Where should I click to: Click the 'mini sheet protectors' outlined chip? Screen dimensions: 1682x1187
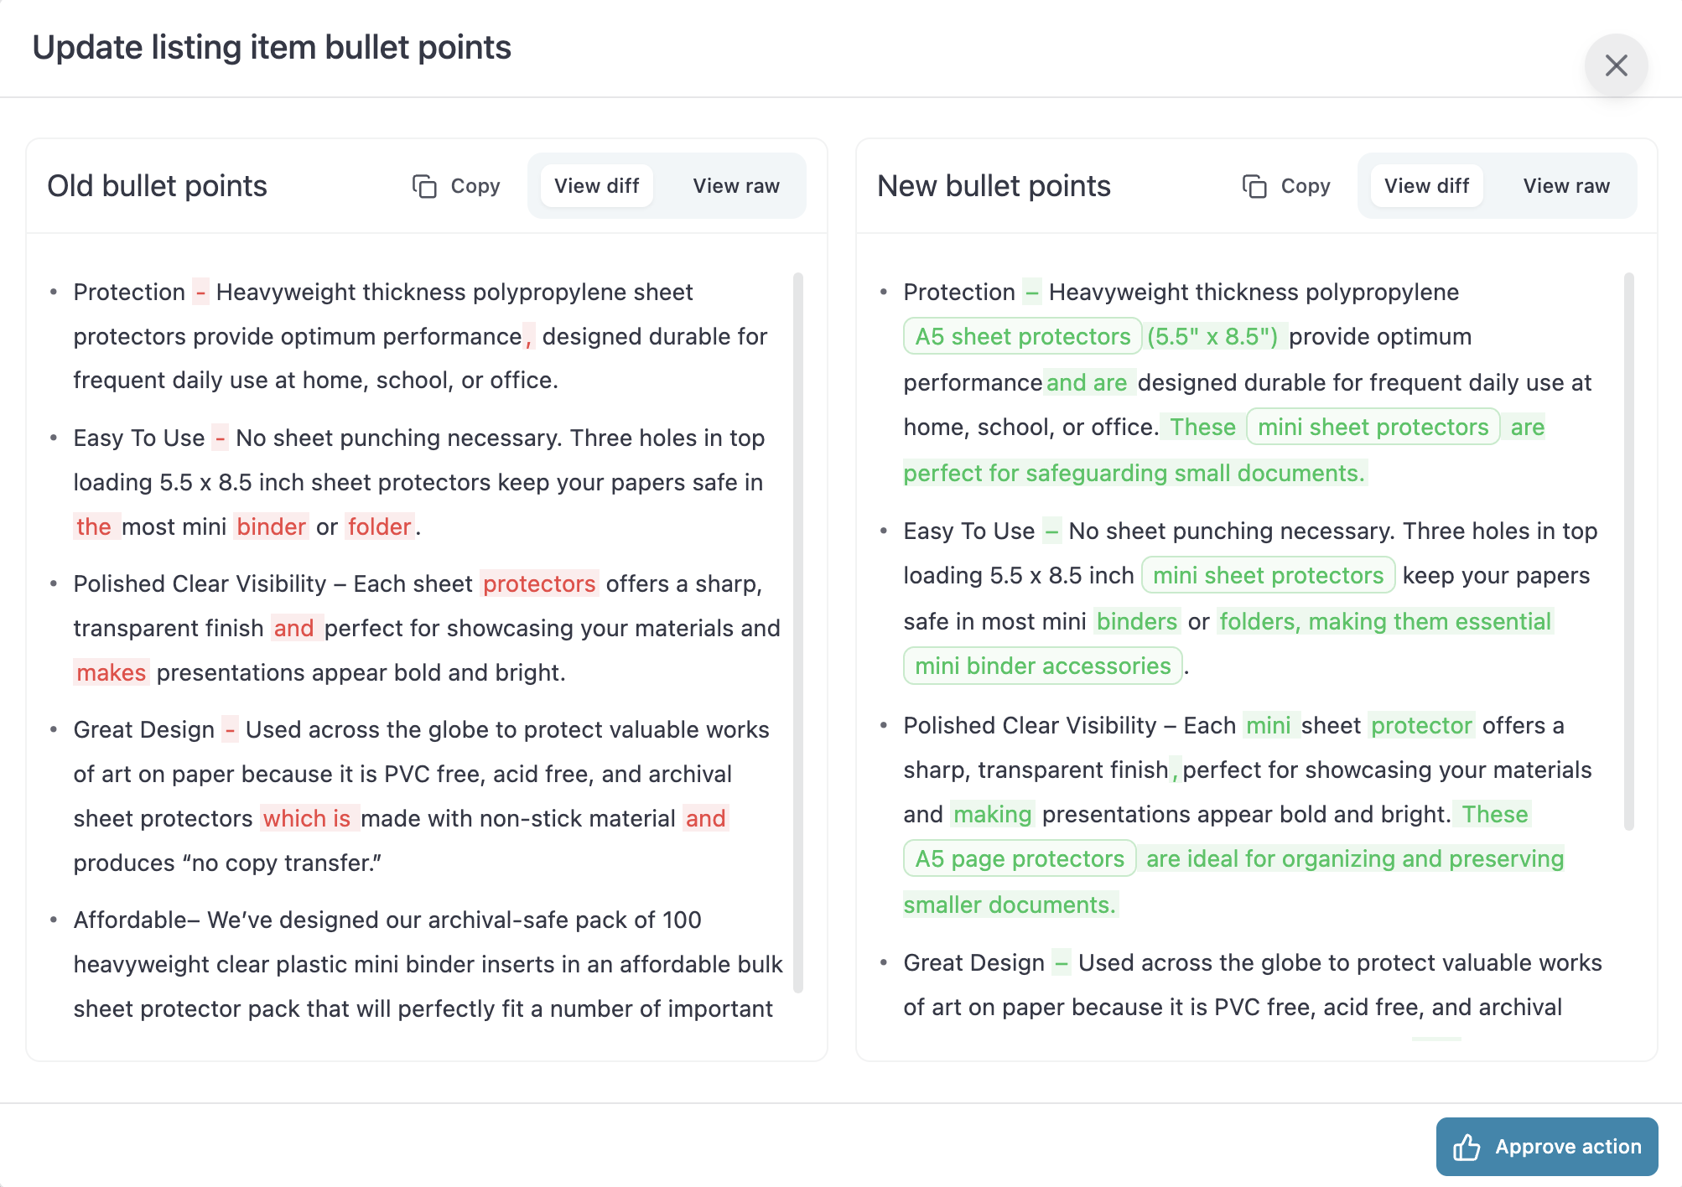click(1268, 575)
